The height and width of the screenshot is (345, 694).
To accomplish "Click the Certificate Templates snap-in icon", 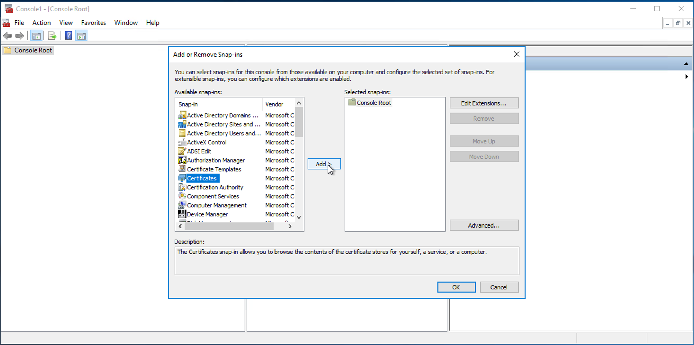I will [x=182, y=169].
